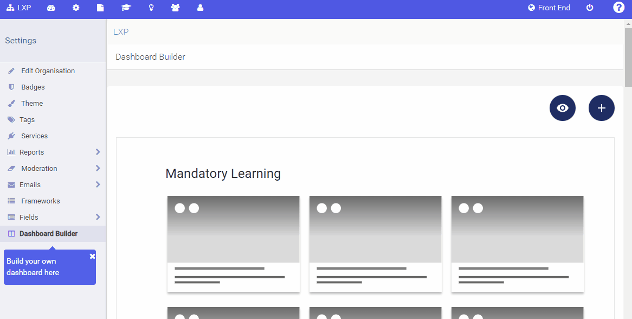Open courses via the graduation cap icon
This screenshot has height=319, width=632.
click(x=126, y=8)
